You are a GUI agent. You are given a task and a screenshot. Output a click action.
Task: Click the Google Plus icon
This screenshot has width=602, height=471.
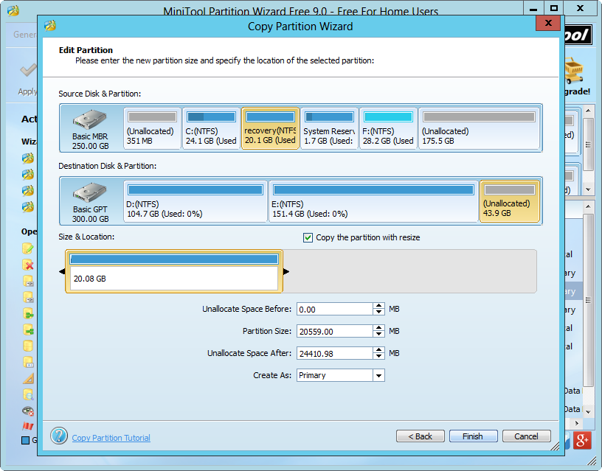click(x=582, y=440)
